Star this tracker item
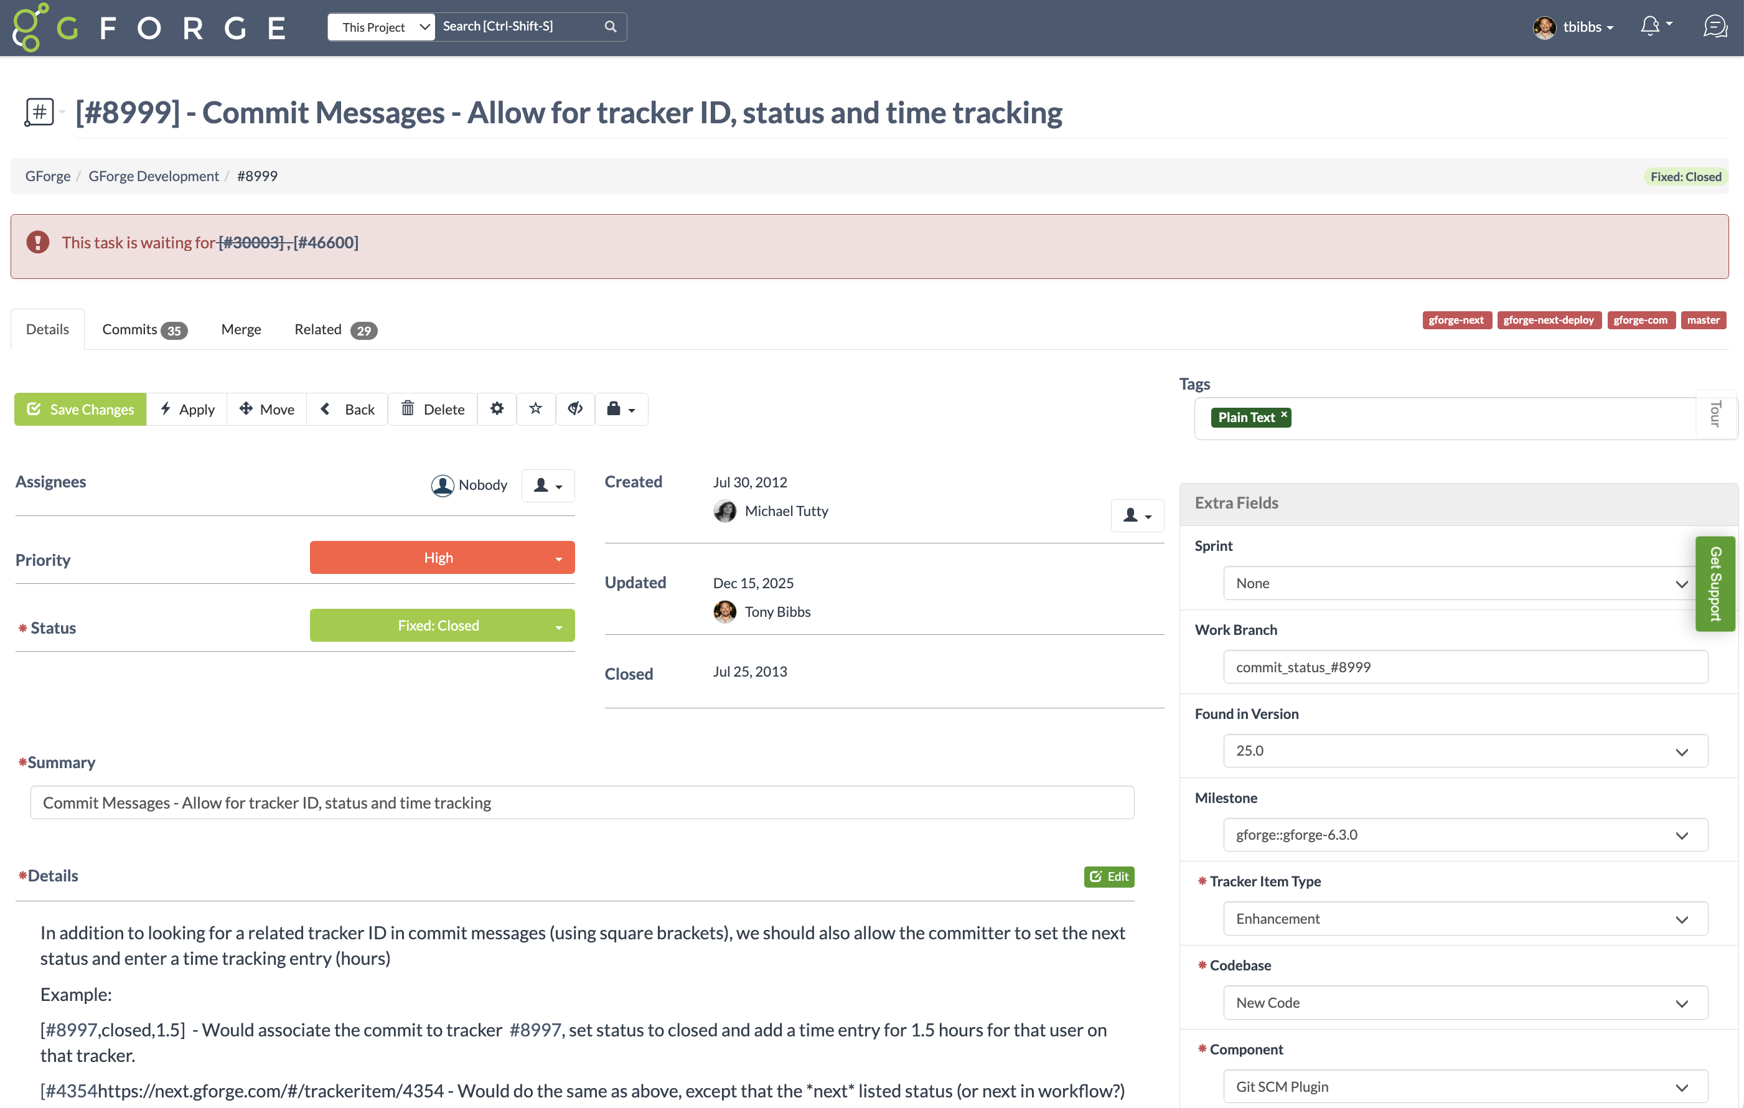The image size is (1744, 1108). [x=536, y=409]
